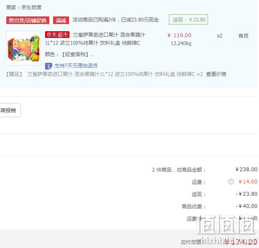259x248 pixels.
Task: Click the quantity text x2
Action: pyautogui.click(x=219, y=36)
